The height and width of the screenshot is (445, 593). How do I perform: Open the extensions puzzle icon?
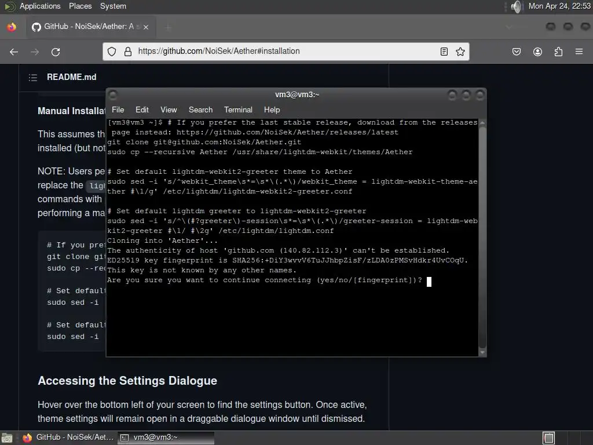coord(558,52)
